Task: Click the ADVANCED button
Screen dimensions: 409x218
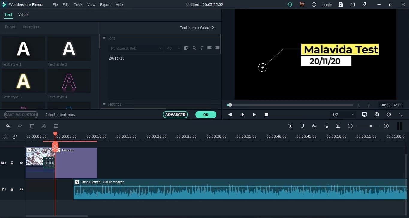Action: [x=175, y=115]
